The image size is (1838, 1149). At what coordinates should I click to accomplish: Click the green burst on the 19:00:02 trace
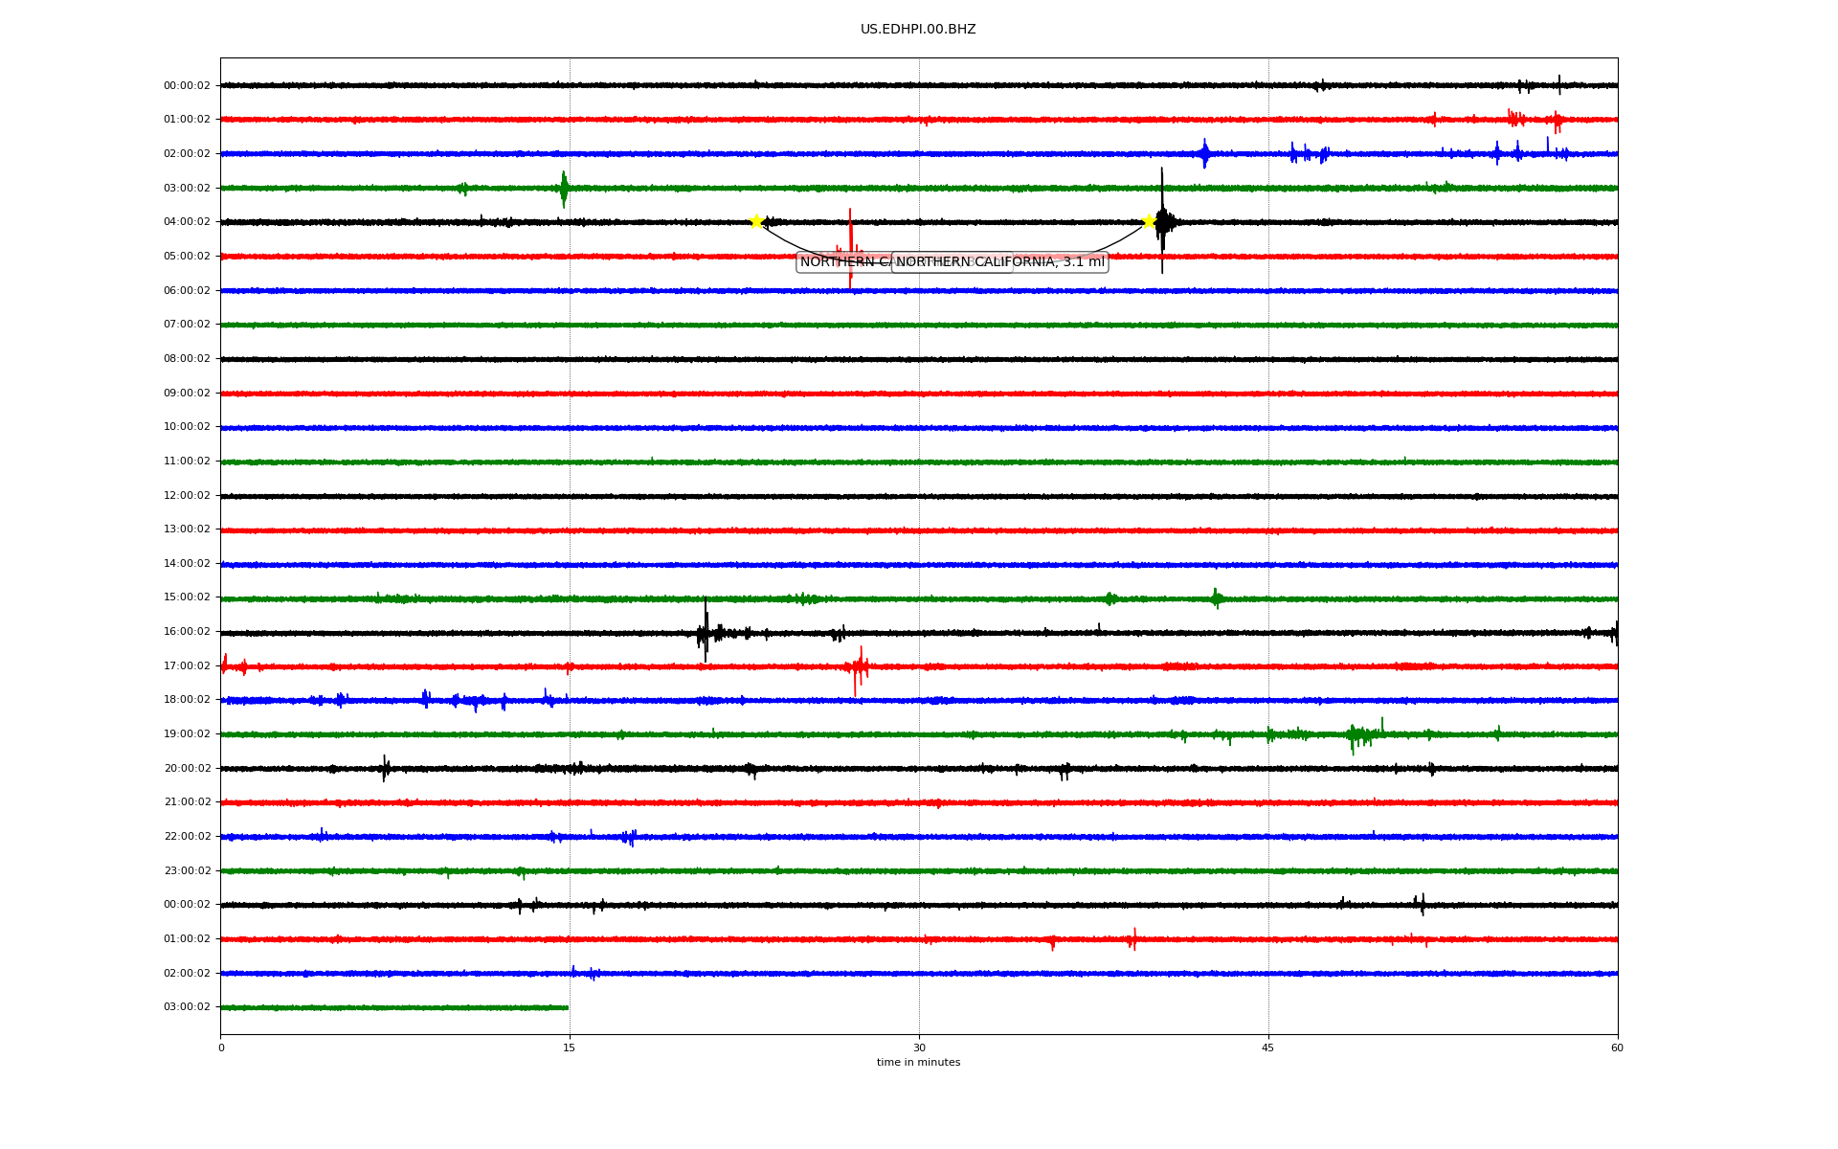pos(1359,735)
